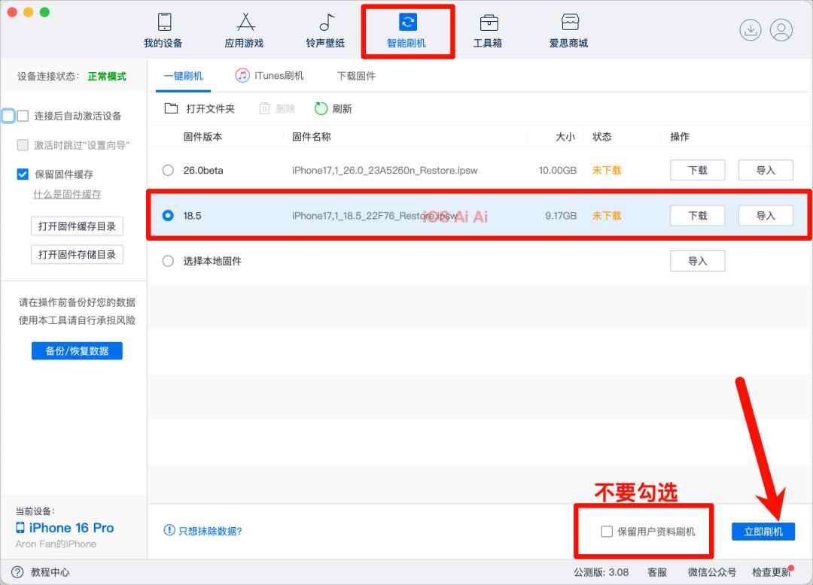Open the 工具箱 toolbox icon
Screen dimensions: 813x585
coord(489,23)
